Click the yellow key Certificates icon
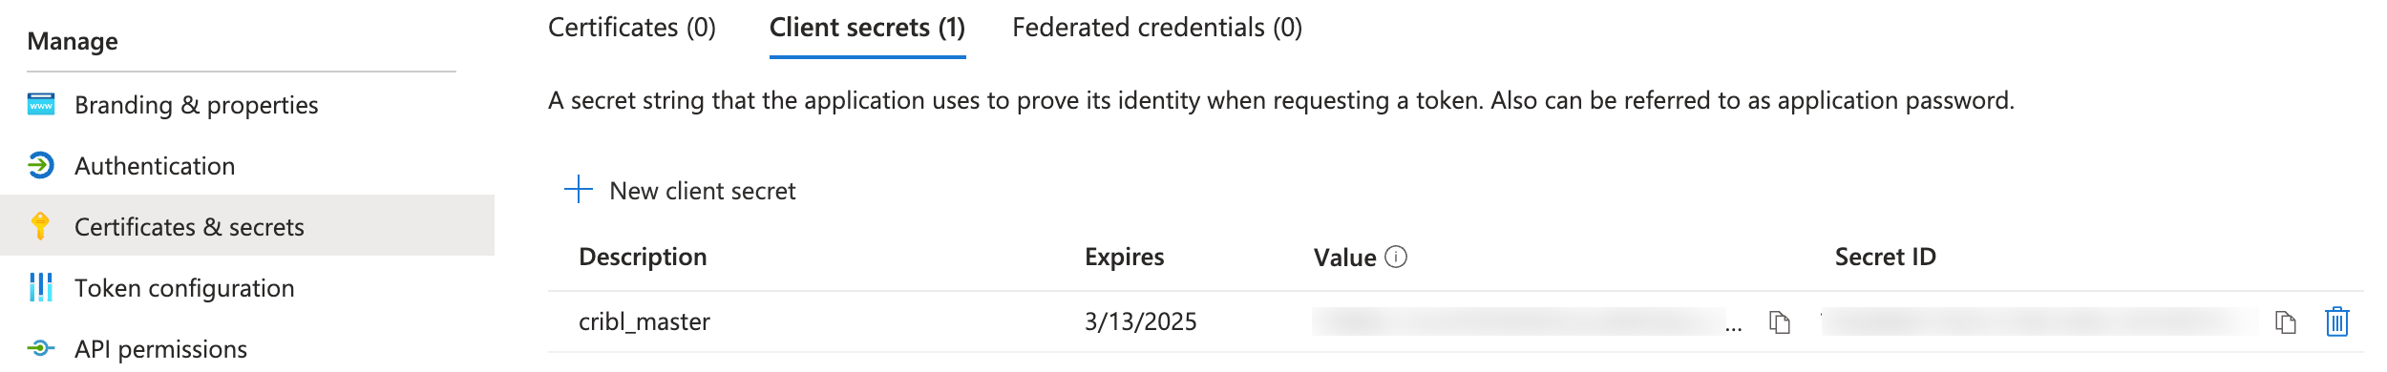2387x372 pixels. [40, 226]
